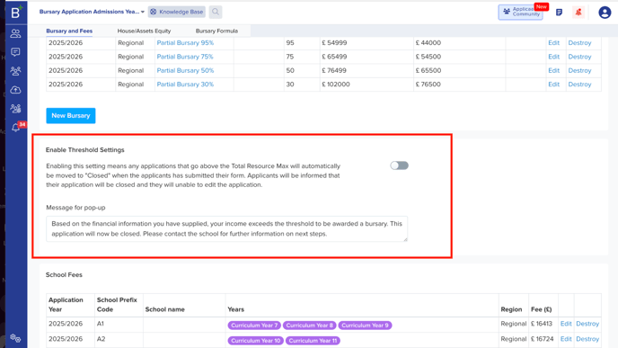Open the user profile avatar icon

[x=605, y=13]
